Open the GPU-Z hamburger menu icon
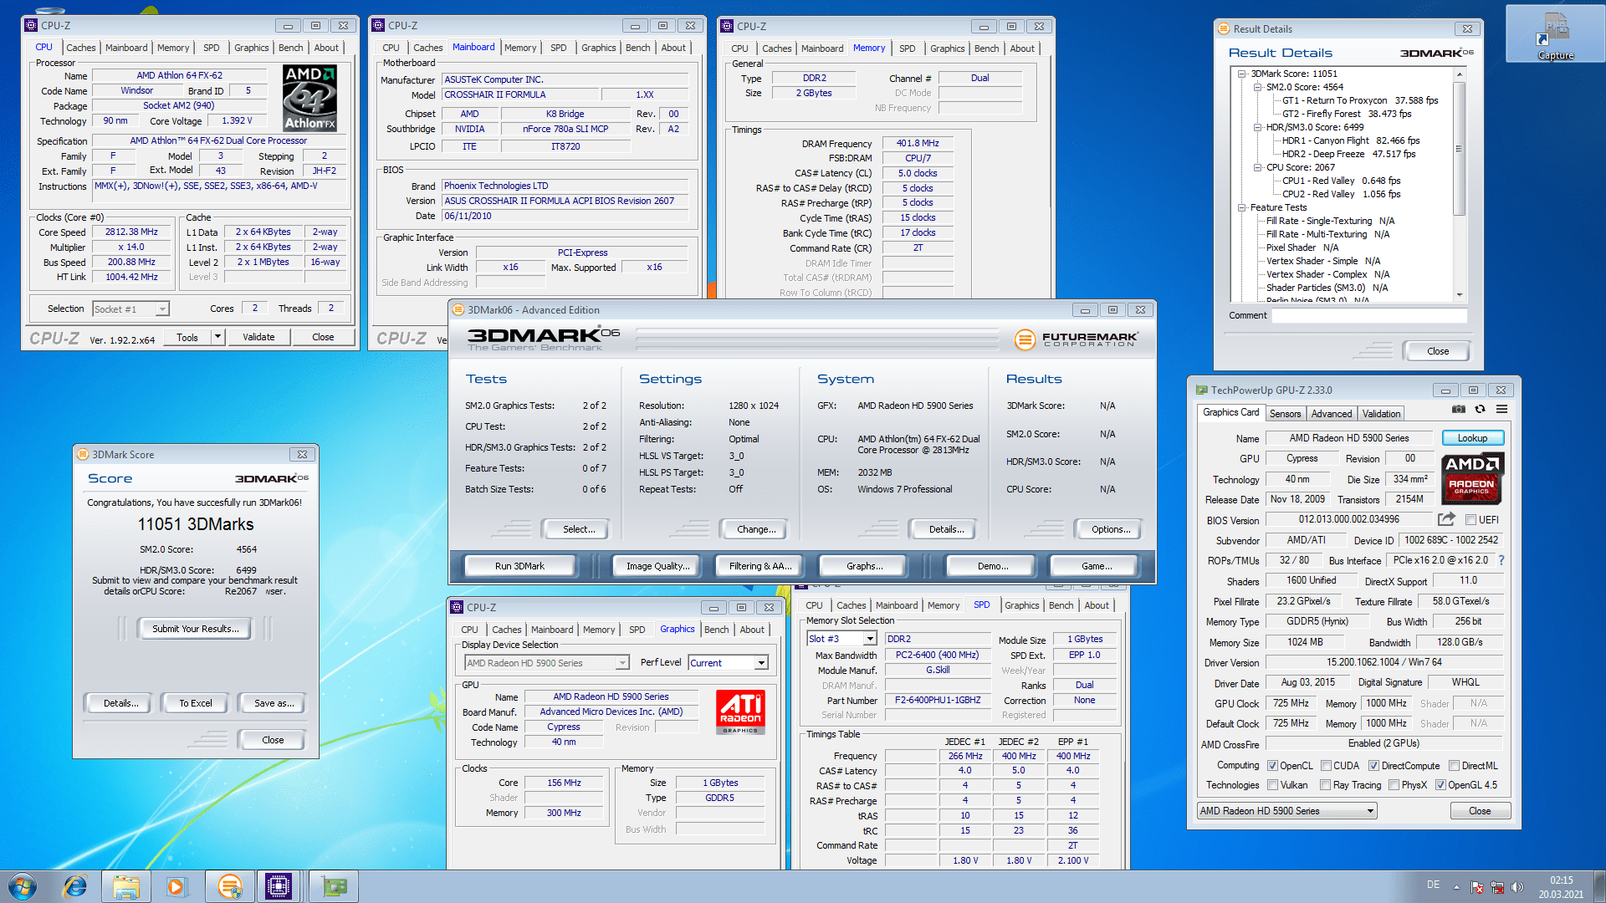 [1501, 410]
